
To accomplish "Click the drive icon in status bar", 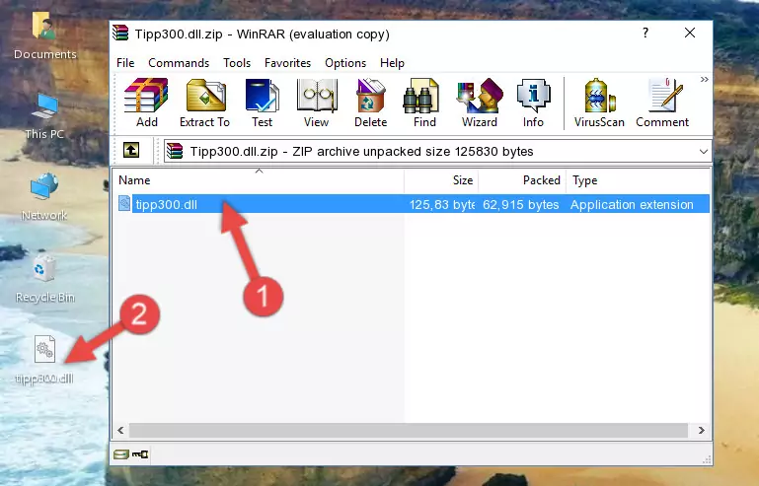I will coord(121,454).
